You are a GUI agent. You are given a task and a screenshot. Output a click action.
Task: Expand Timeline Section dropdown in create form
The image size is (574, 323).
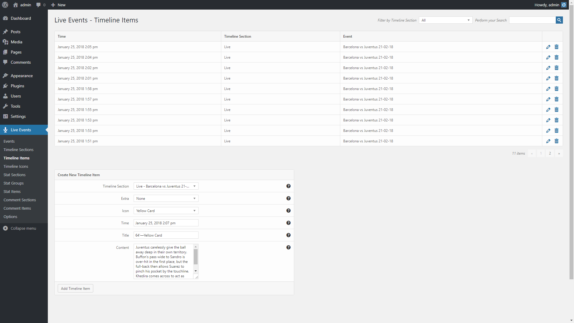pyautogui.click(x=166, y=186)
